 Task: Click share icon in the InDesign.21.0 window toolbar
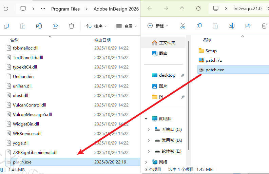[x=248, y=26]
